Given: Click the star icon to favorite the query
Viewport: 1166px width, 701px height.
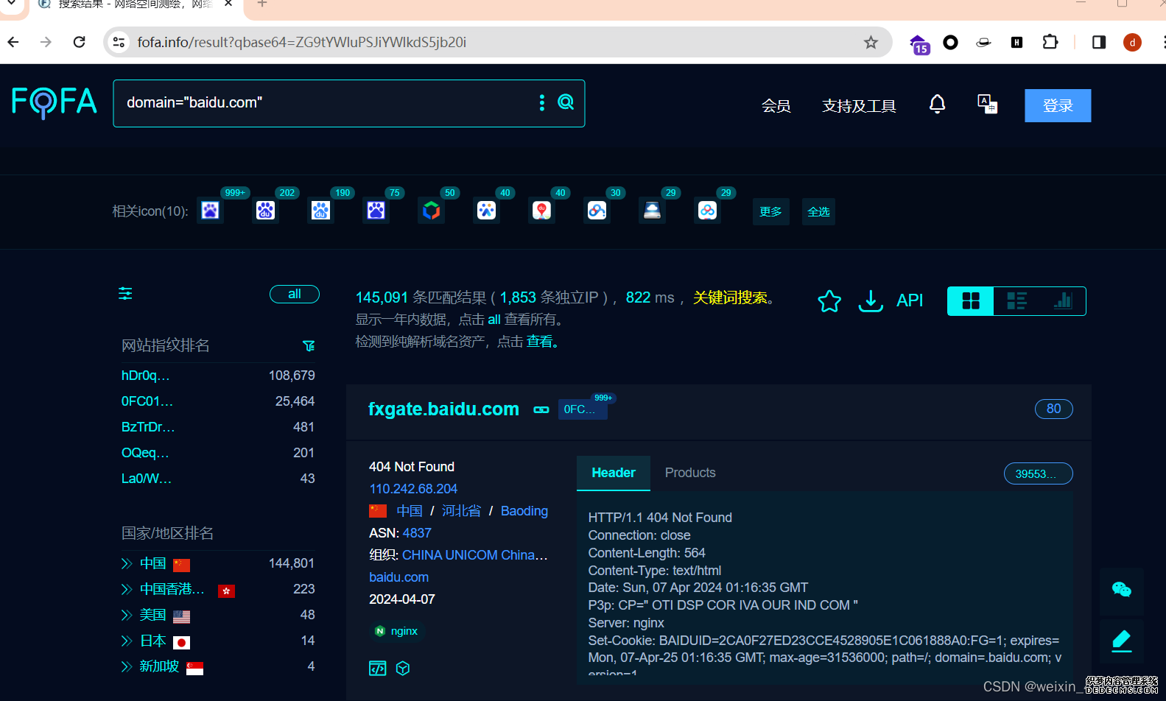Looking at the screenshot, I should pos(829,300).
